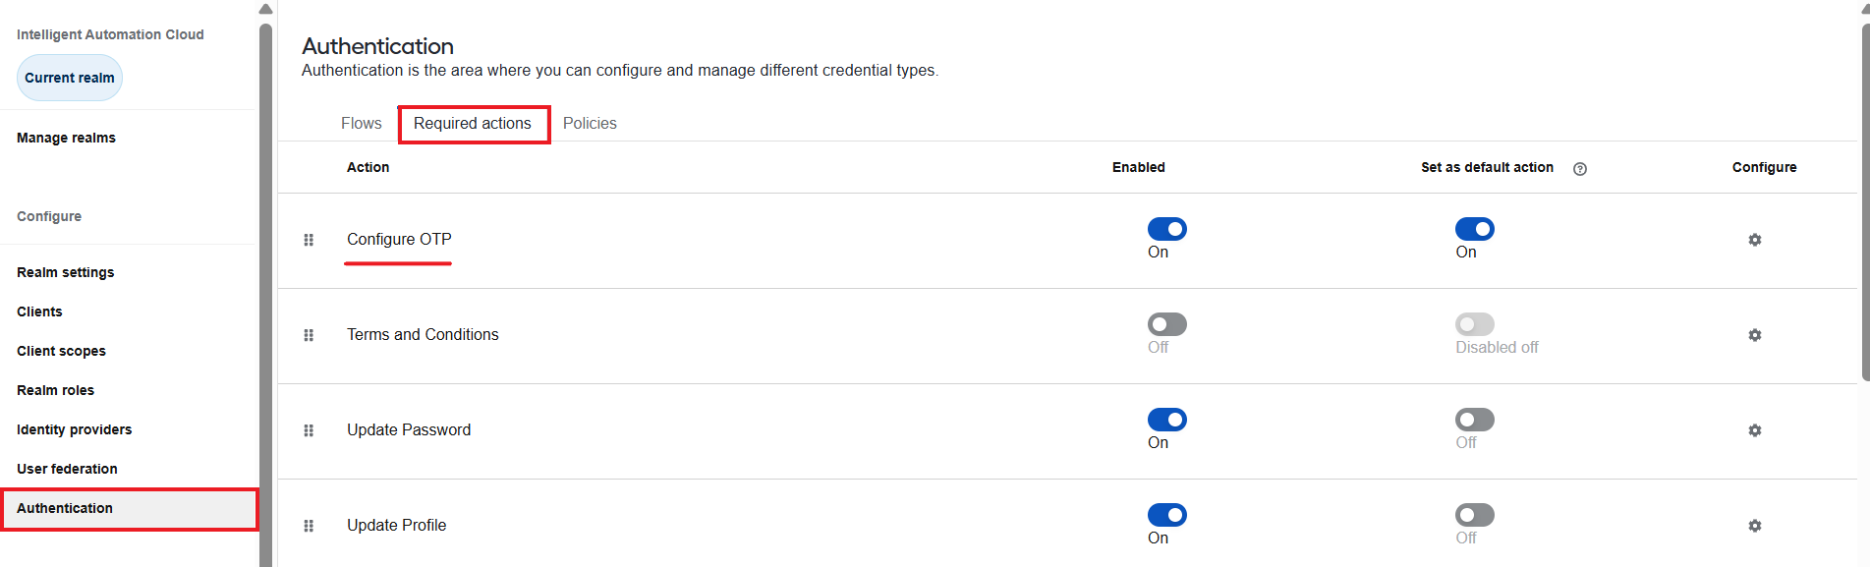Open the Update Password configure gear
Viewport: 1870px width, 567px height.
click(1755, 430)
